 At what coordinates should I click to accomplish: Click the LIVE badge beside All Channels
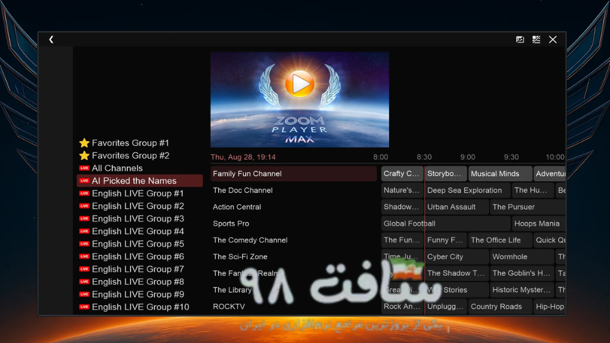pos(84,168)
